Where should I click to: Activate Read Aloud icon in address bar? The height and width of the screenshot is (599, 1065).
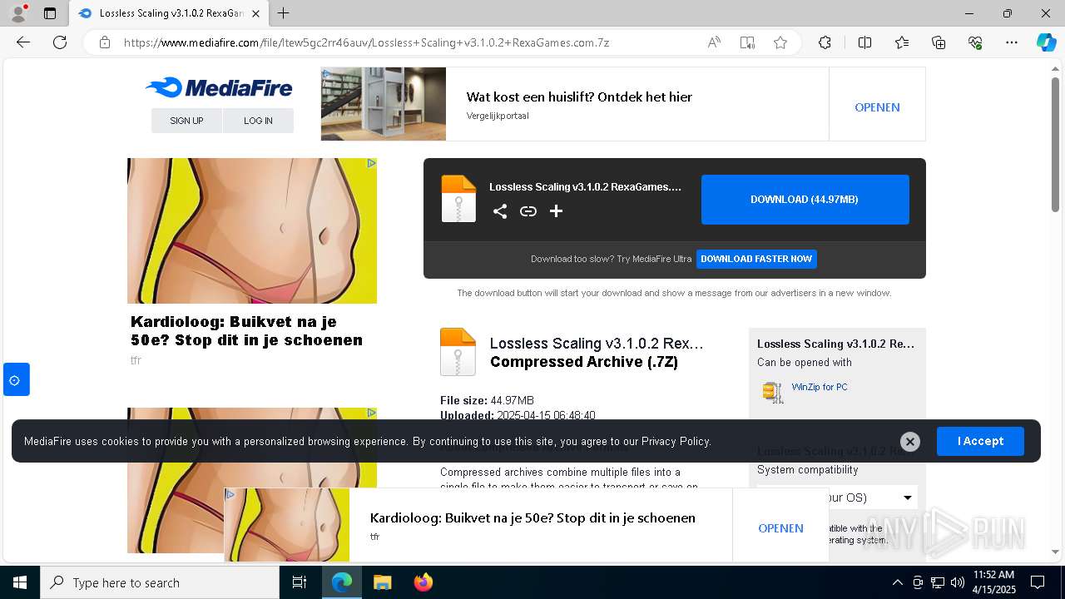(x=714, y=42)
